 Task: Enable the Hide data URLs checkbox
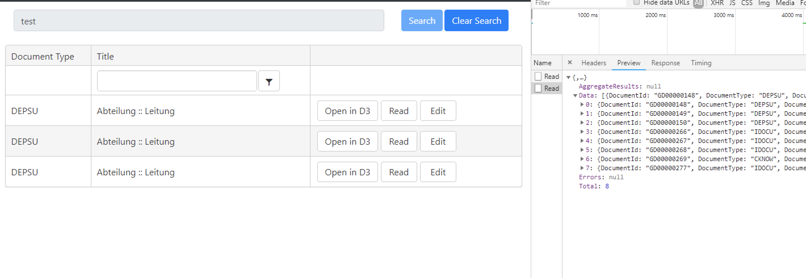[636, 3]
